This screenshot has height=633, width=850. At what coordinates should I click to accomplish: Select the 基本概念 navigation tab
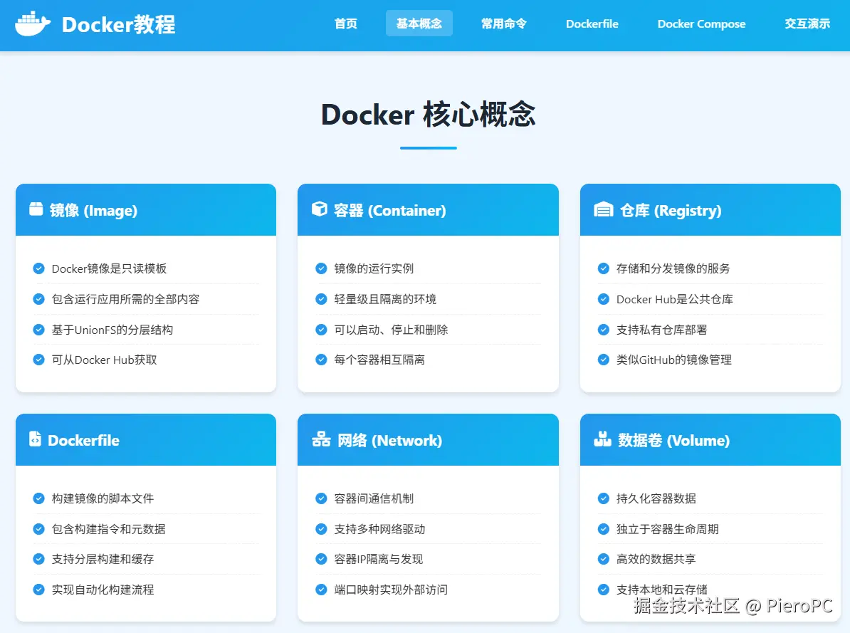pos(419,24)
